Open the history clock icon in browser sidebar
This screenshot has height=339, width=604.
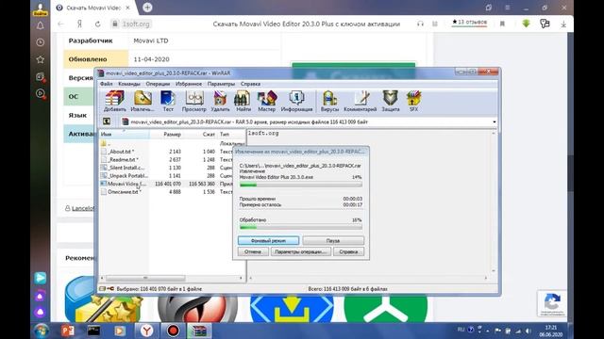(40, 42)
